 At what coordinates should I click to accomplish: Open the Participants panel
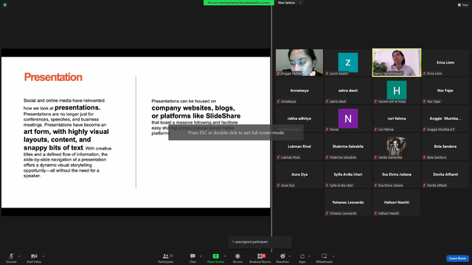point(166,258)
